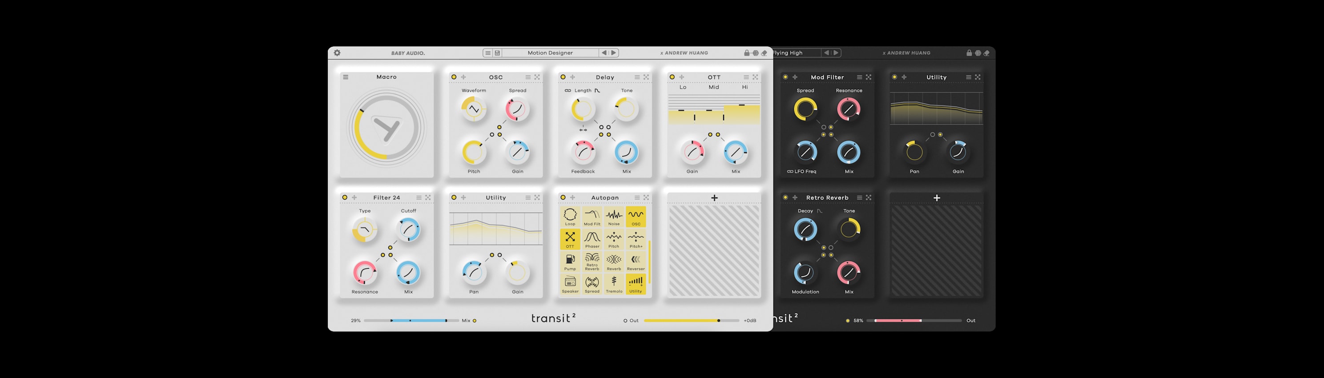Image resolution: width=1324 pixels, height=378 pixels.
Task: Click the Delay Length curve shape button
Action: pos(597,90)
